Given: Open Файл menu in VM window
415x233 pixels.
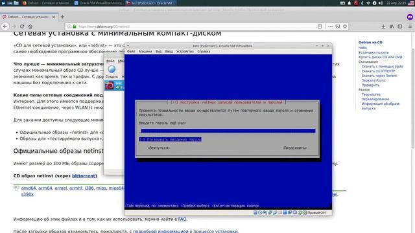Looking at the screenshot, I should pyautogui.click(x=131, y=52).
